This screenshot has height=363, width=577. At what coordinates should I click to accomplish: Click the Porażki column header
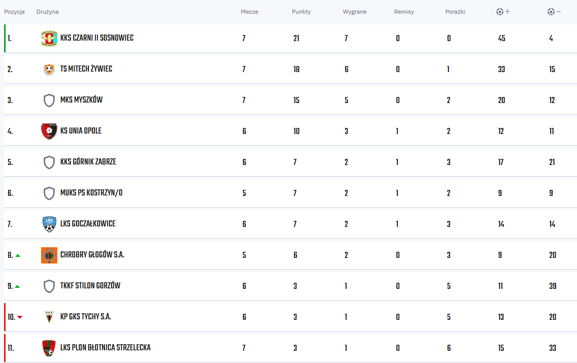click(455, 12)
